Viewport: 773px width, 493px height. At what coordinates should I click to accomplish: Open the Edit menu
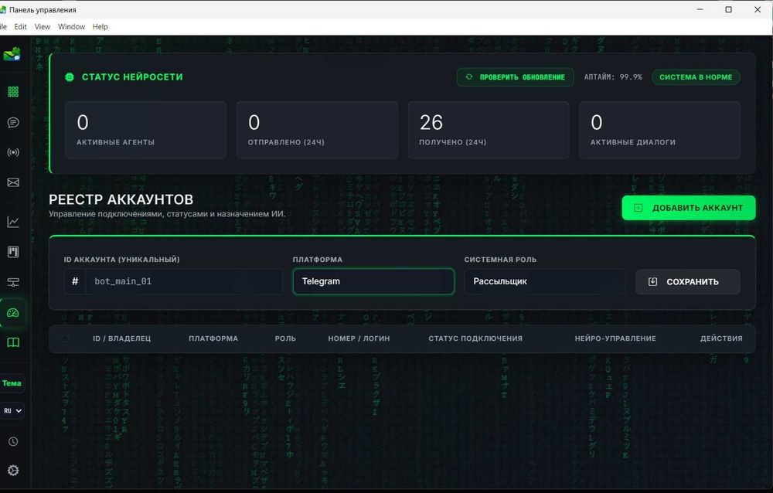(x=20, y=26)
